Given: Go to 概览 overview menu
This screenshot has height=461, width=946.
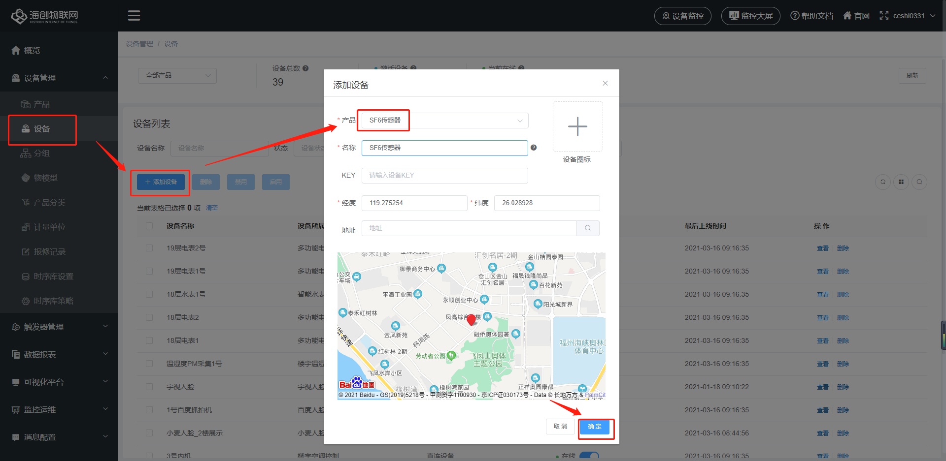Looking at the screenshot, I should (x=59, y=50).
